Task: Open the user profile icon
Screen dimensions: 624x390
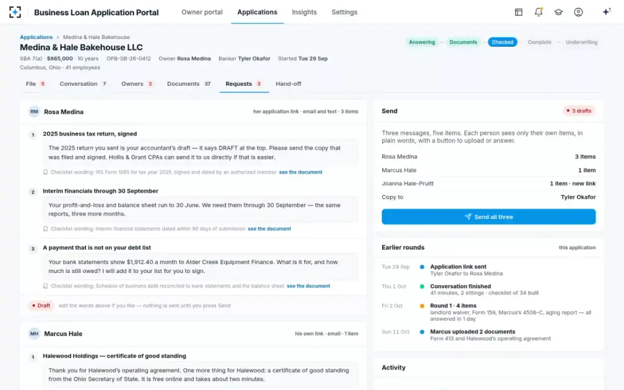Action: (578, 12)
